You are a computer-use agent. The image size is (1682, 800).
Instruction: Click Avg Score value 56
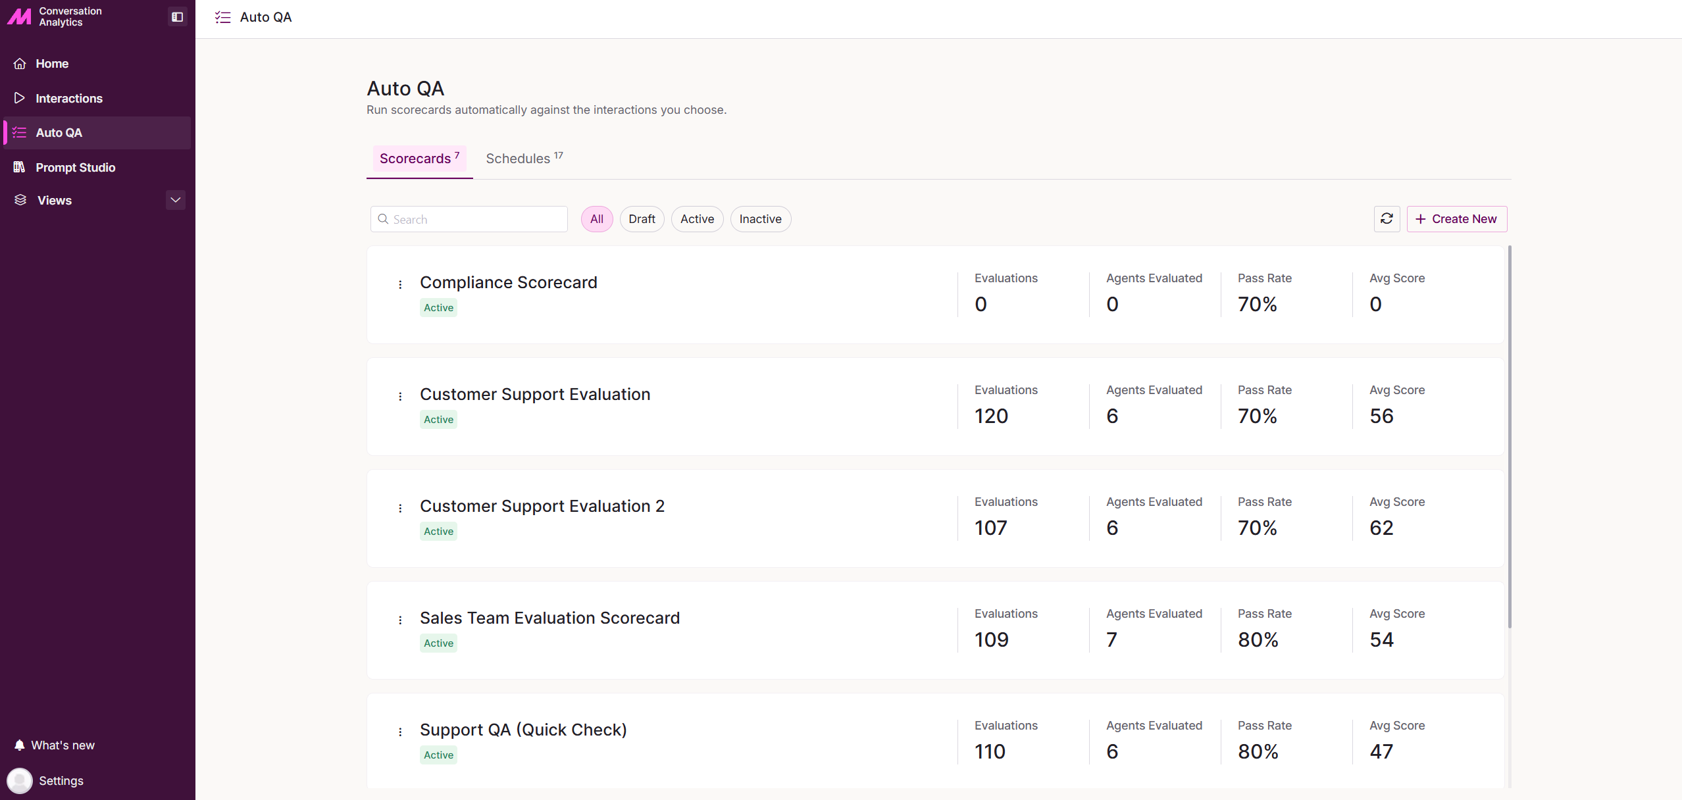coord(1381,416)
